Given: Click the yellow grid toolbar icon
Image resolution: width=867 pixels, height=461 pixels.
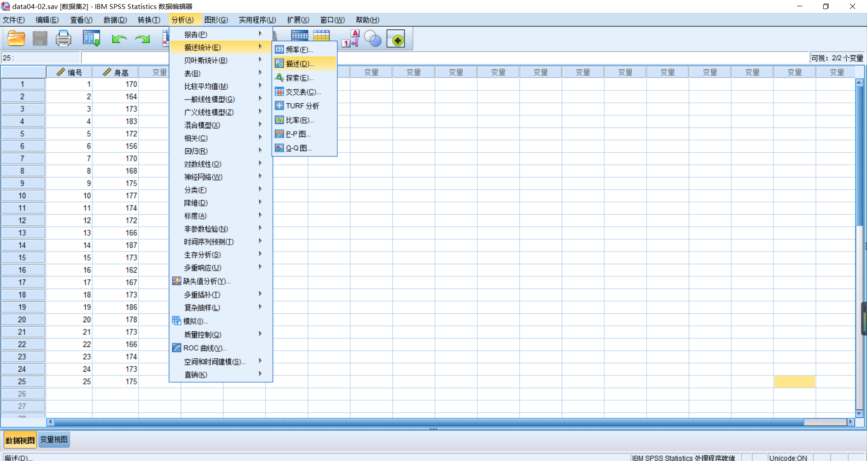Looking at the screenshot, I should pos(322,35).
